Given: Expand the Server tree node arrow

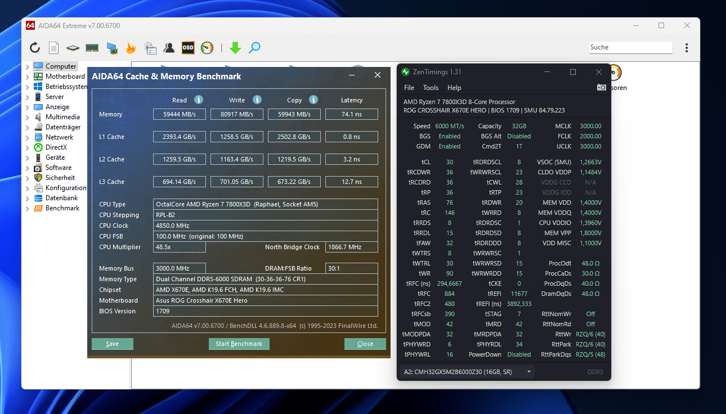Looking at the screenshot, I should click(27, 97).
